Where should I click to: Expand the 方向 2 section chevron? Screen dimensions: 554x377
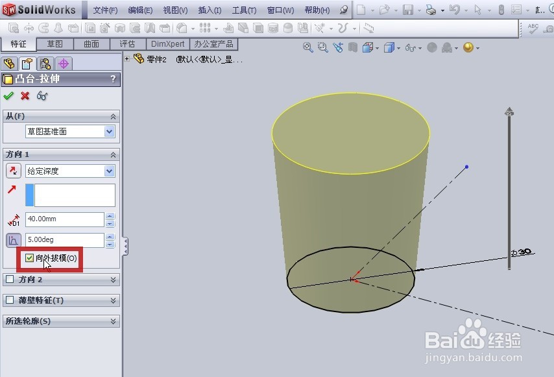(x=113, y=280)
